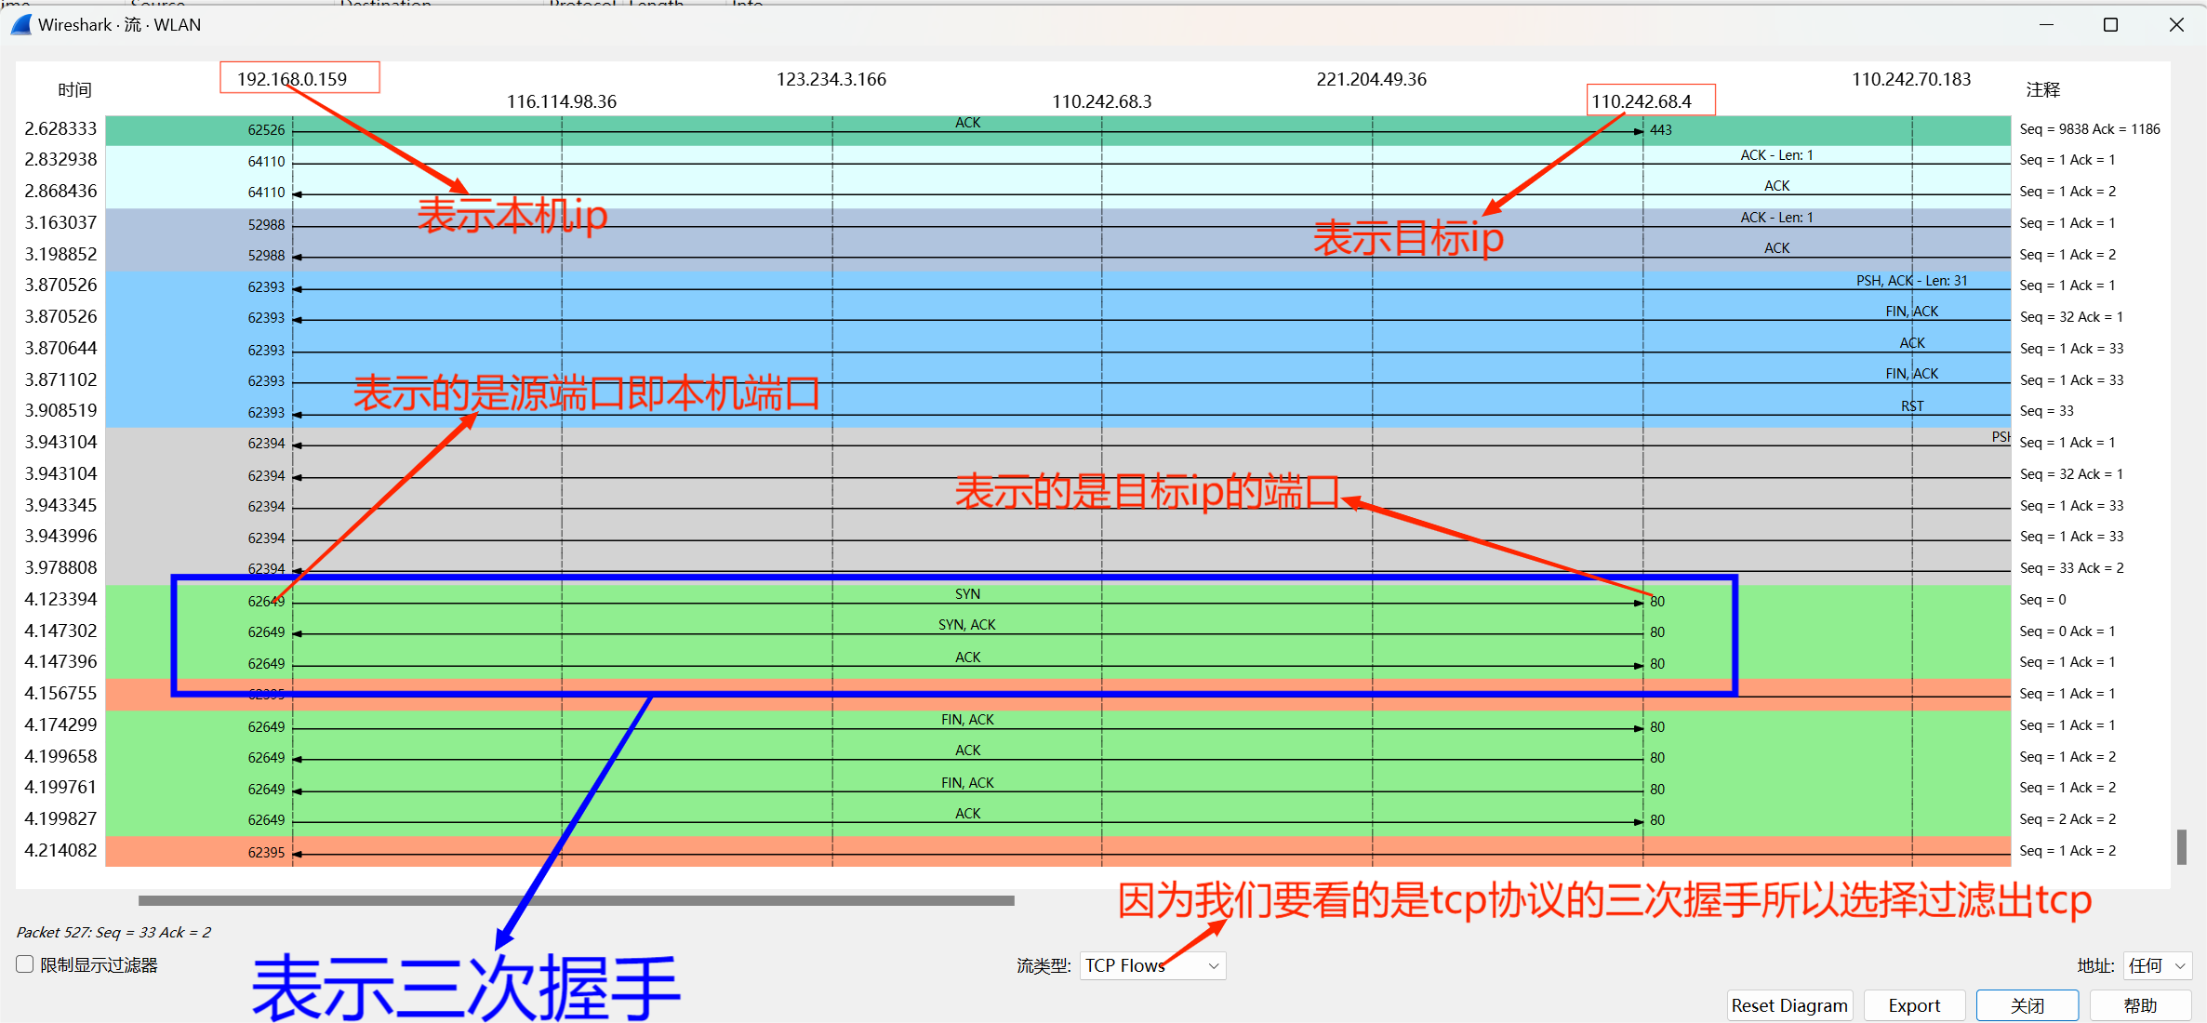Click the comment Seq = 2 Ack = 2

coord(2067,819)
